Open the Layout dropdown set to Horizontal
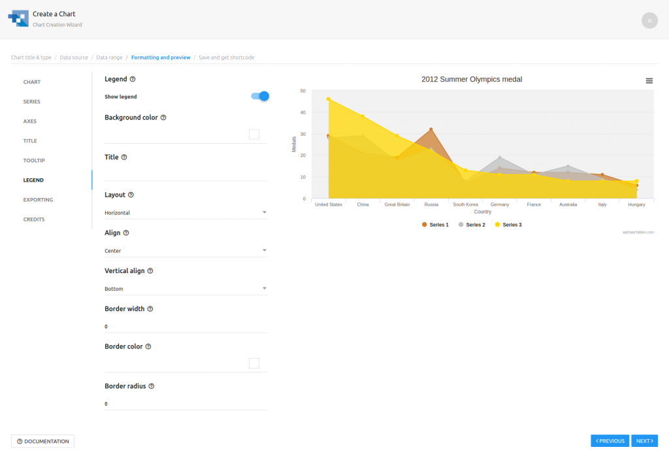Screen dimensions: 669x460 pos(186,212)
